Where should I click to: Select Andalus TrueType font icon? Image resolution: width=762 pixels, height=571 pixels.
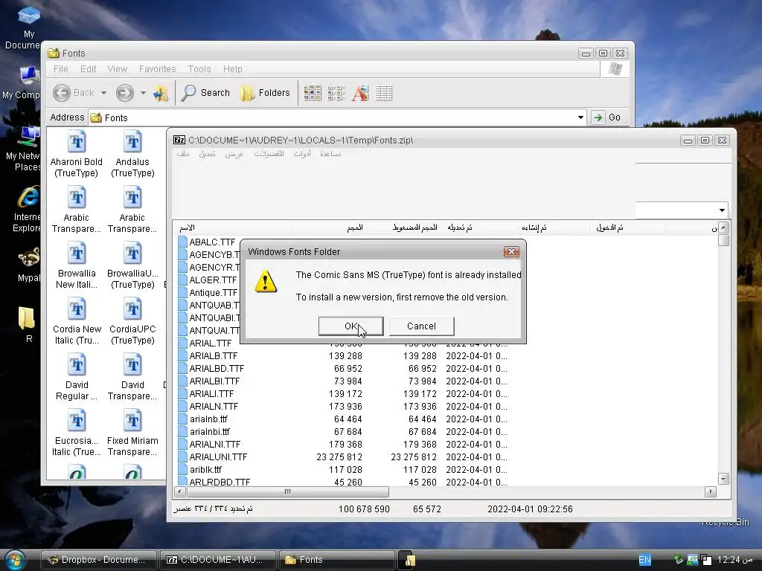point(132,155)
